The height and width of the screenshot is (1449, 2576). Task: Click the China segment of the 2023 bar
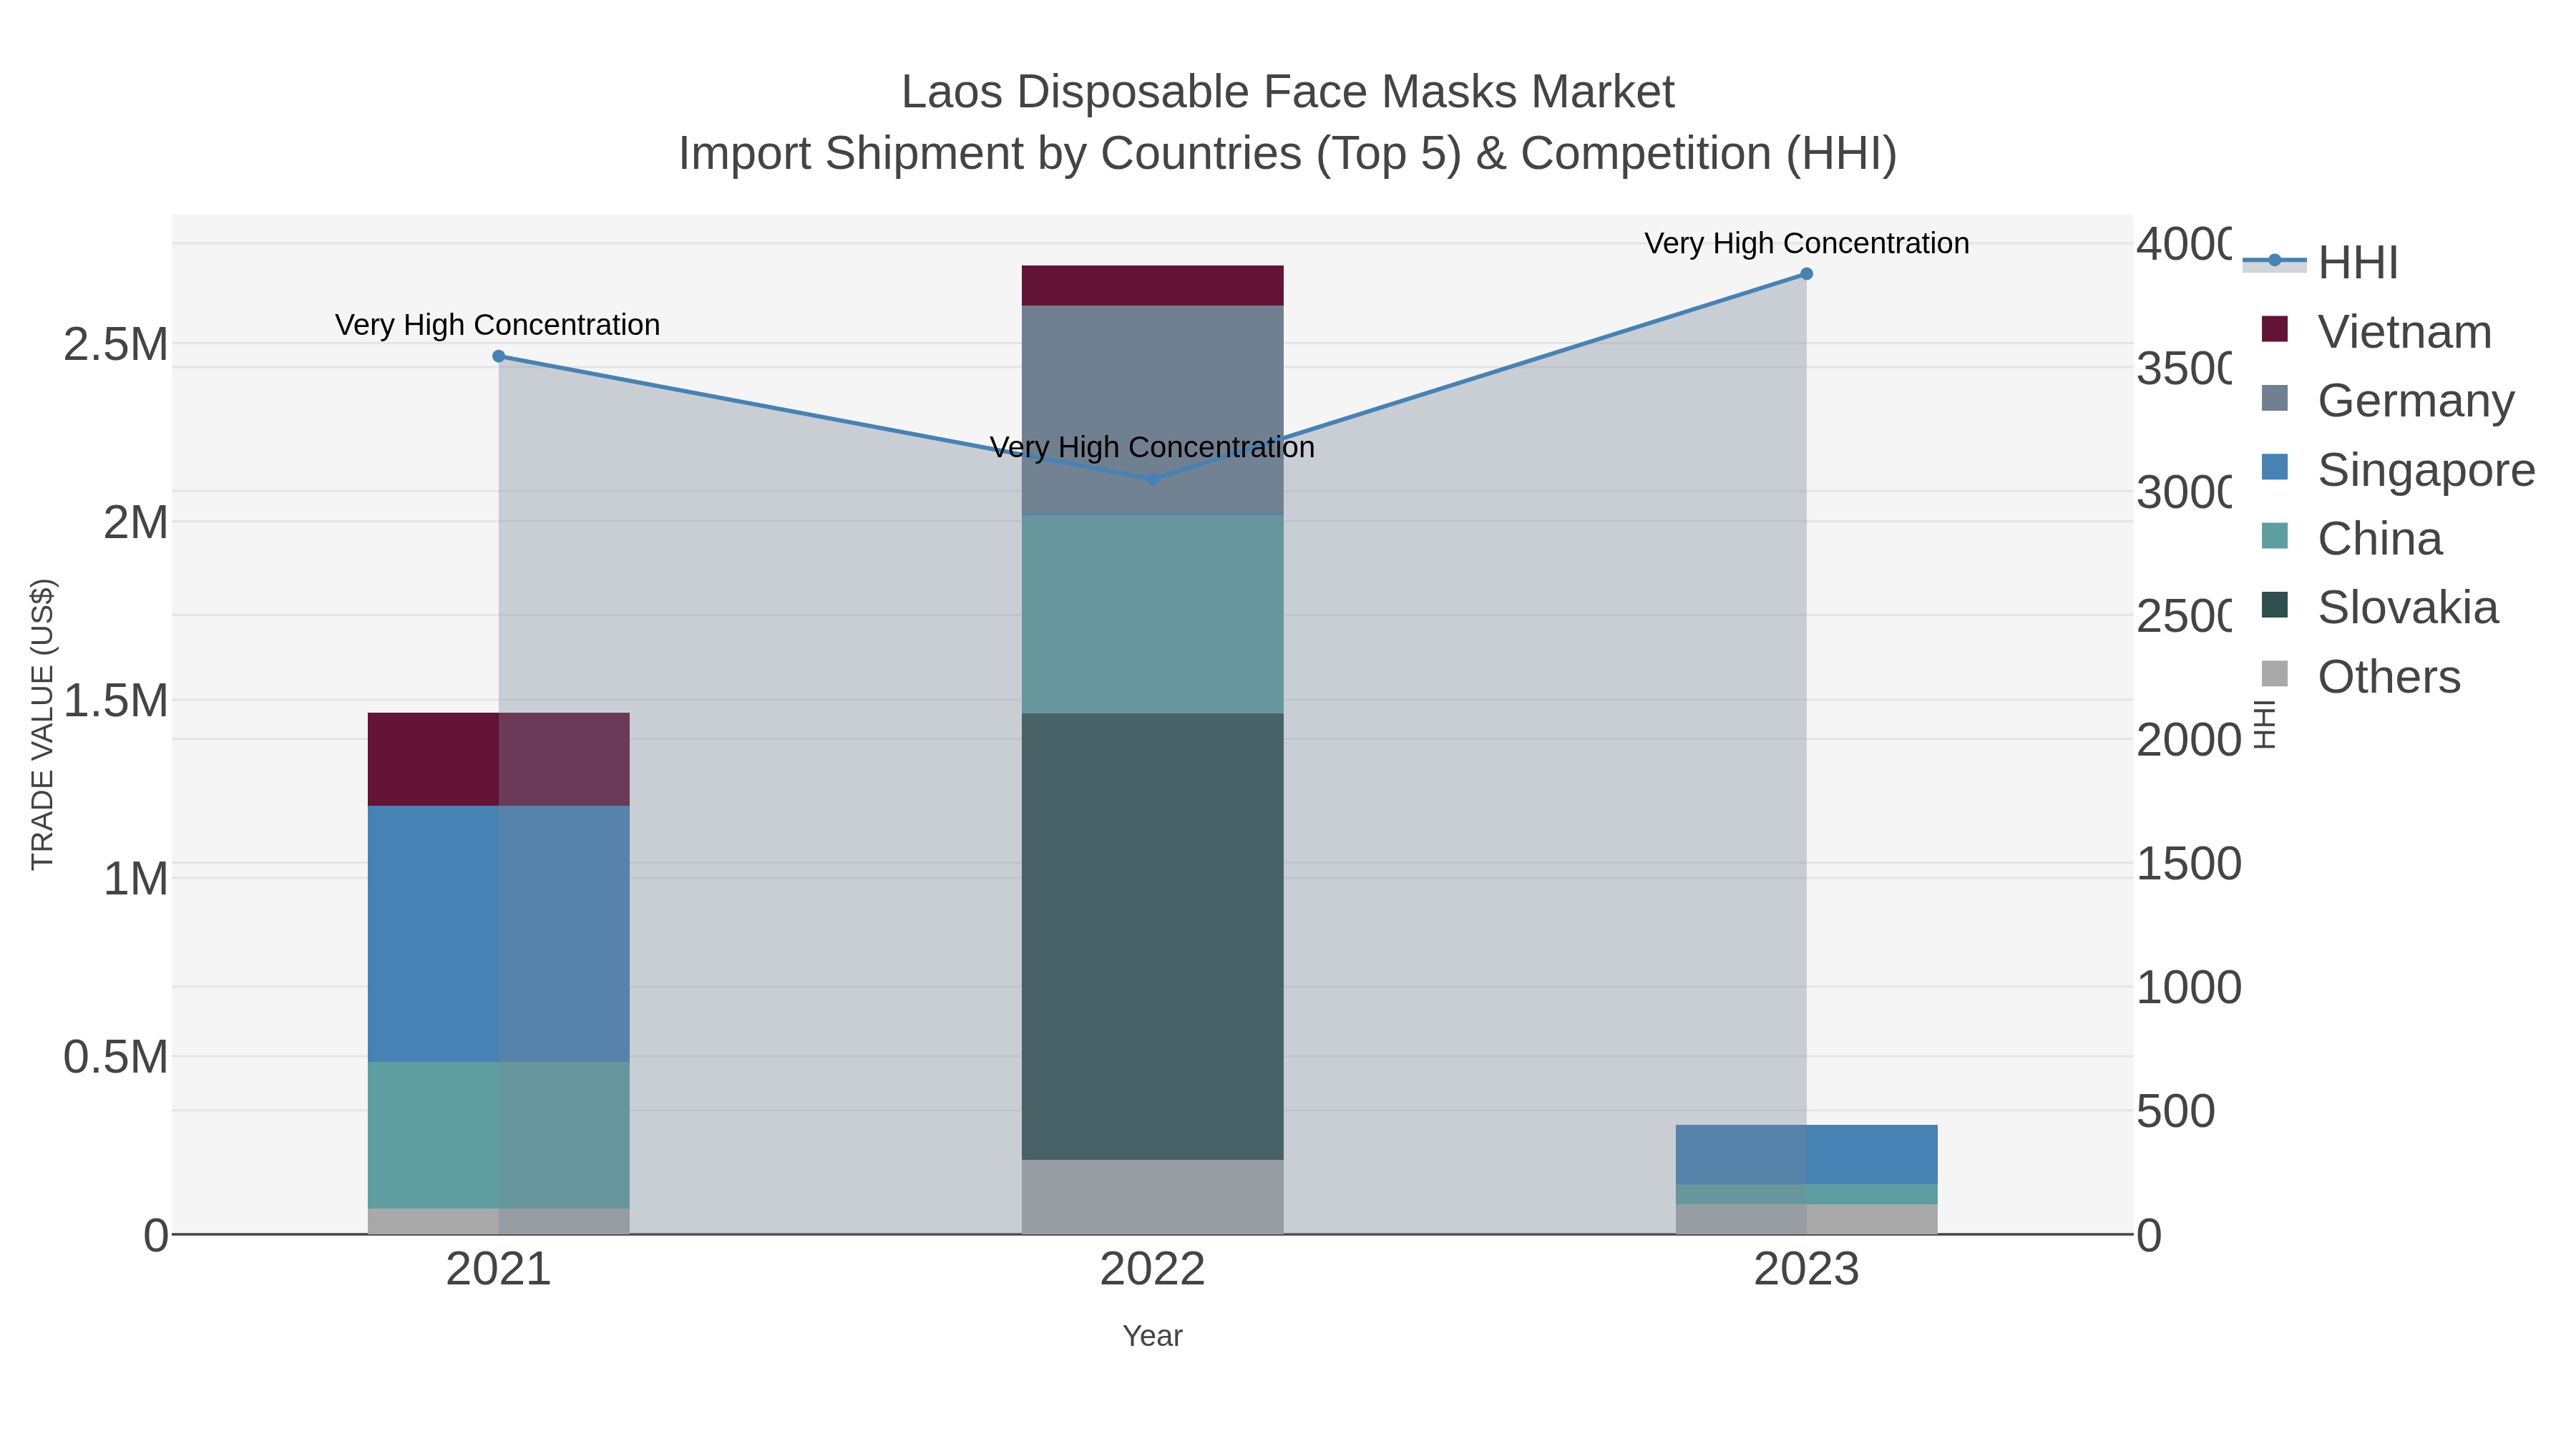pos(1806,1195)
